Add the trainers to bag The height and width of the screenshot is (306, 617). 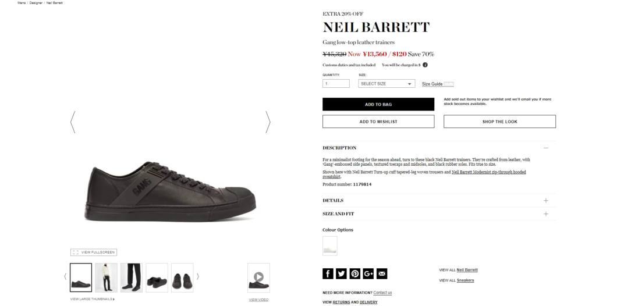point(378,104)
